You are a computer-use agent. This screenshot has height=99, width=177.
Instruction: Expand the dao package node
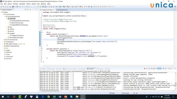7,27
